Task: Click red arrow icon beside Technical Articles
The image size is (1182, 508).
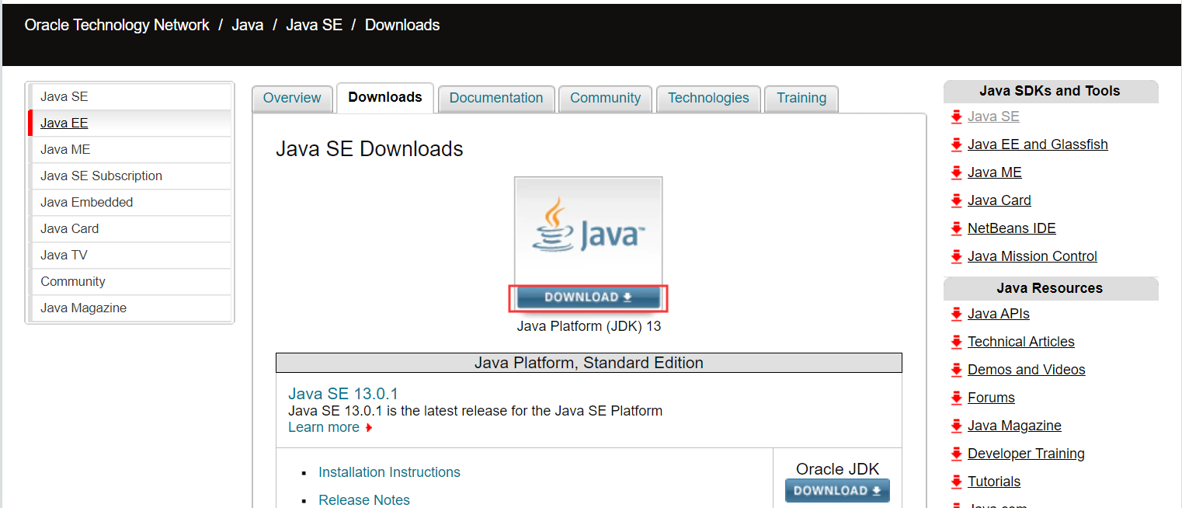Action: pyautogui.click(x=957, y=343)
